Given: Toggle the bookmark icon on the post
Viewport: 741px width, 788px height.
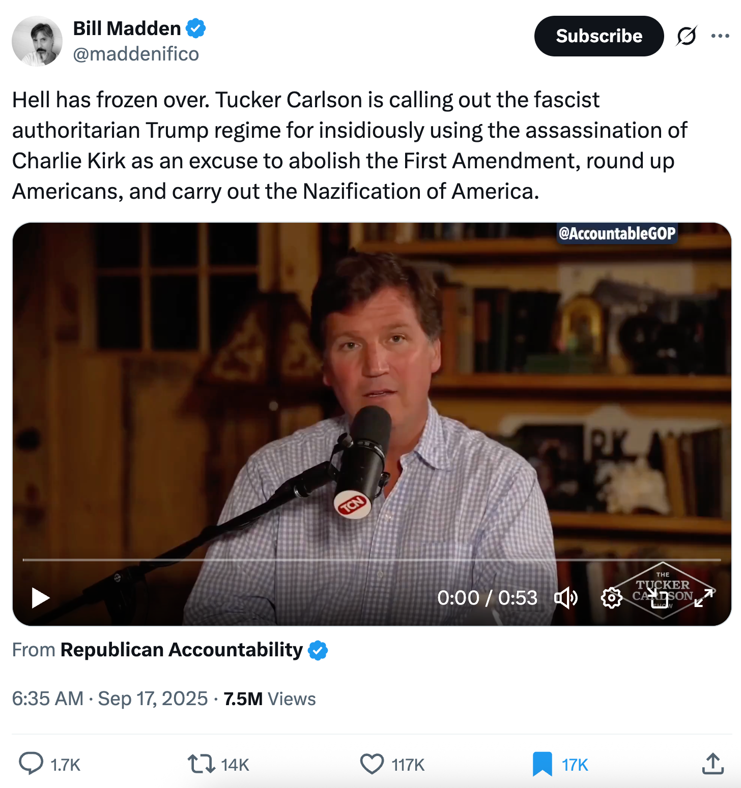Looking at the screenshot, I should point(543,764).
